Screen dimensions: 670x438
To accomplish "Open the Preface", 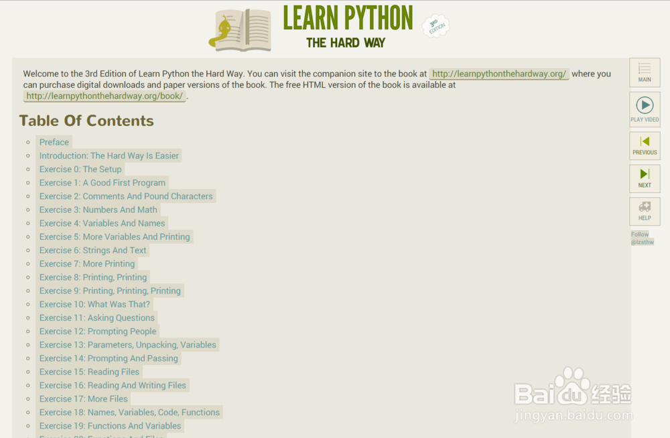I will pyautogui.click(x=54, y=142).
